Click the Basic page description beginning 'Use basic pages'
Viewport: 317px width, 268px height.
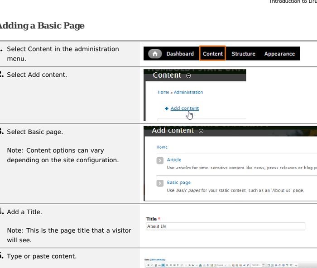tap(235, 190)
